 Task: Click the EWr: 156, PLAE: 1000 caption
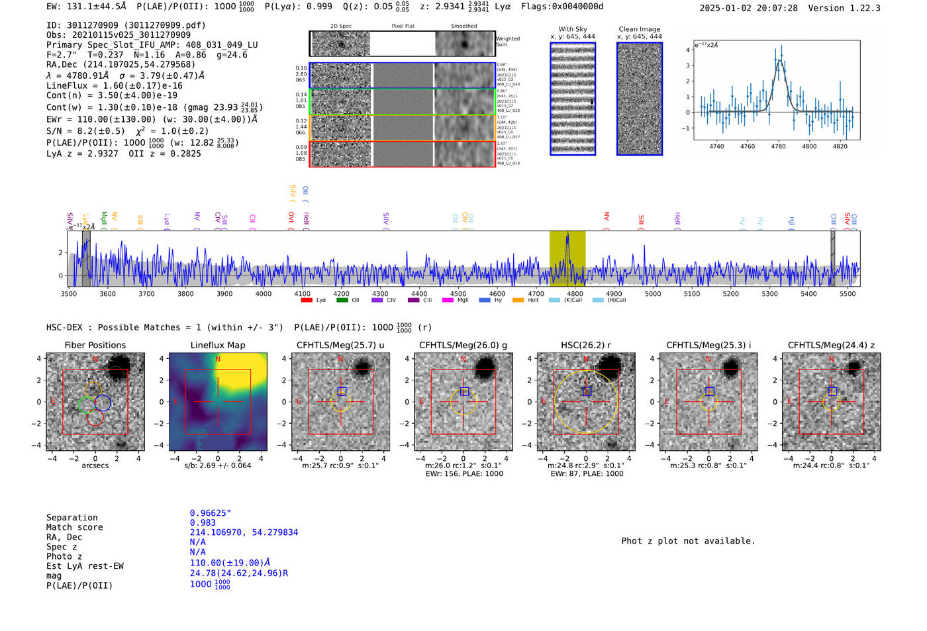tap(463, 474)
